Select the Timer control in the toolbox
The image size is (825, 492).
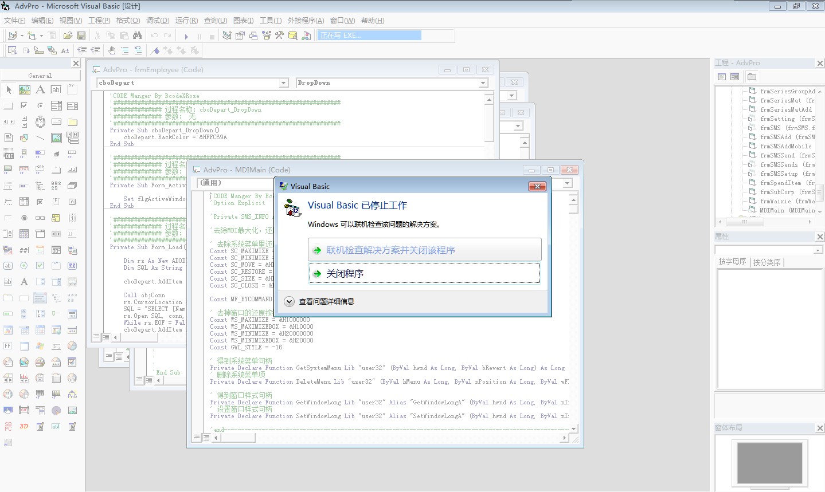(x=40, y=122)
